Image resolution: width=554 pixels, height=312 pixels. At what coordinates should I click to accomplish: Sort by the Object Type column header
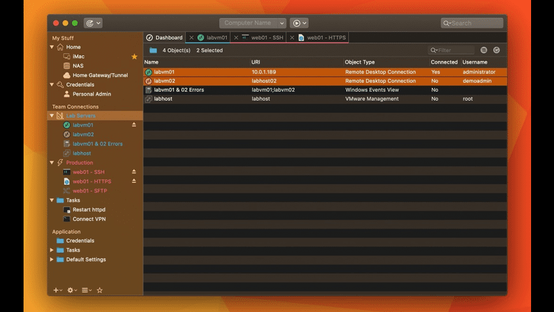click(x=360, y=62)
